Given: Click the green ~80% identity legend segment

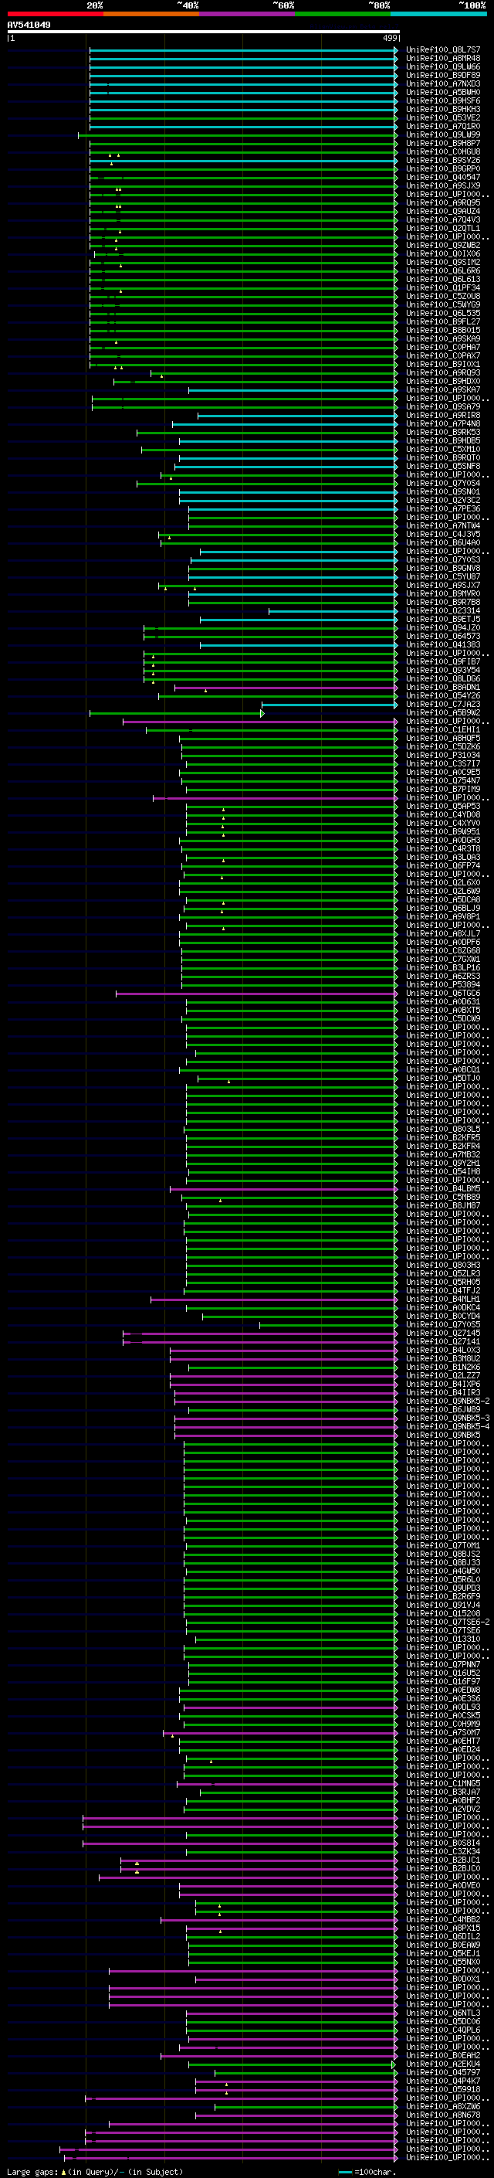Looking at the screenshot, I should click(x=343, y=14).
